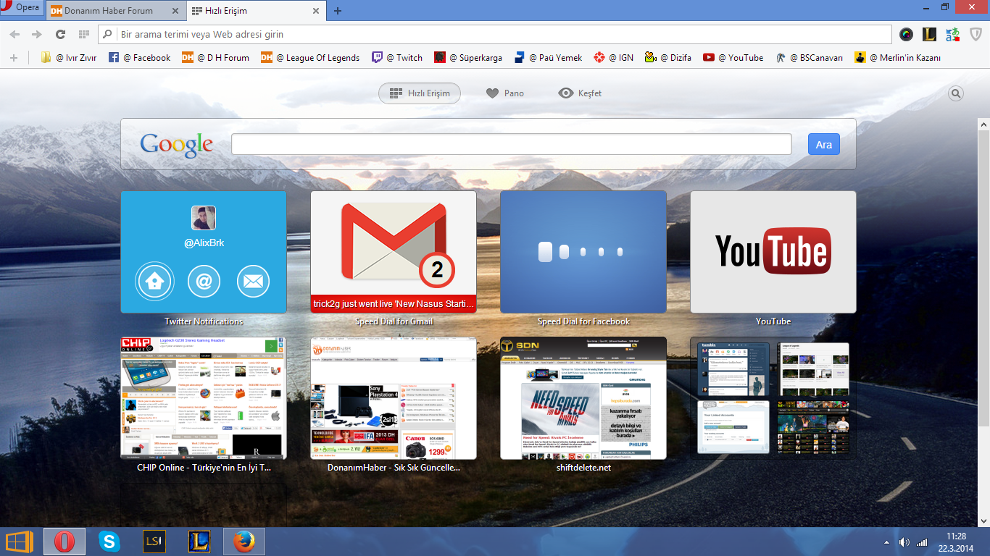Add a bookmark with the bookmarks bar plus
Screen dimensions: 990x556
click(x=13, y=57)
